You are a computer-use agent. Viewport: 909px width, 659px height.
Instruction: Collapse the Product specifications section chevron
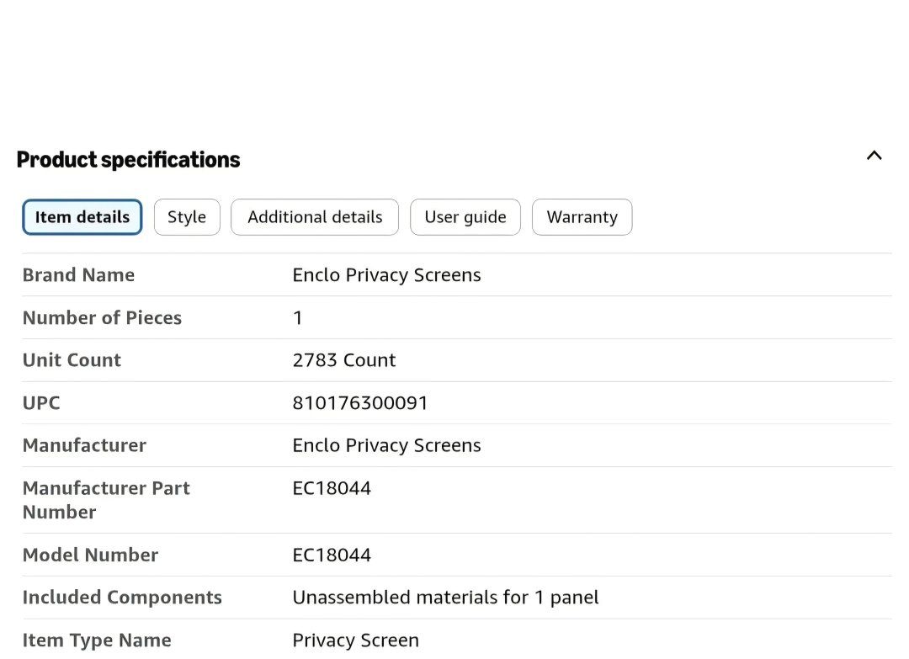(874, 156)
